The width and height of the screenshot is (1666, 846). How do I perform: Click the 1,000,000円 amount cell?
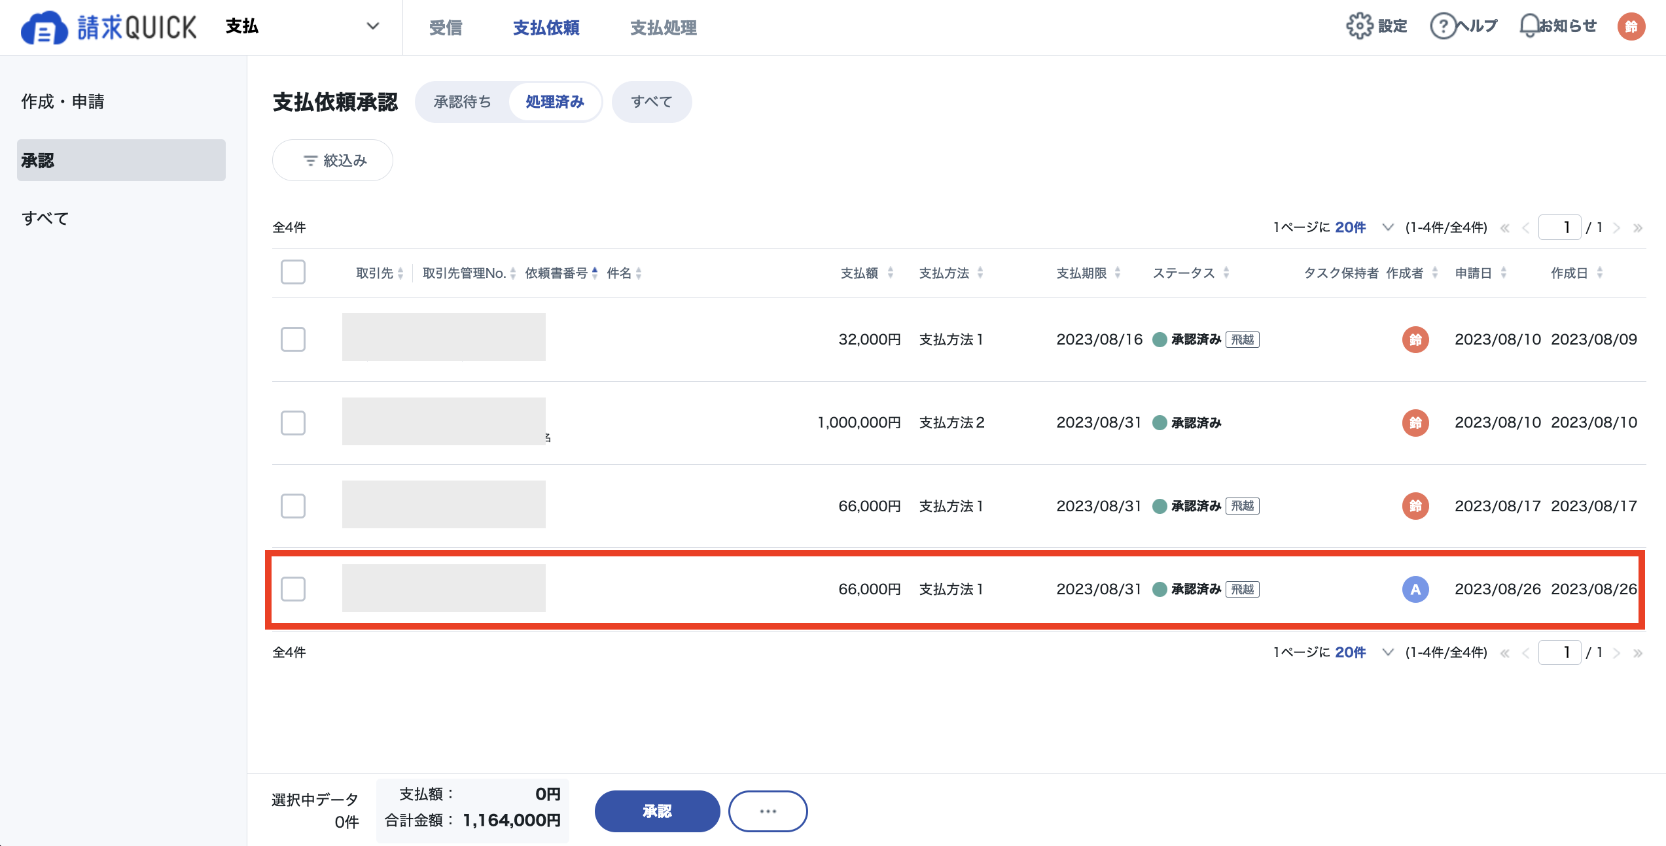859,422
